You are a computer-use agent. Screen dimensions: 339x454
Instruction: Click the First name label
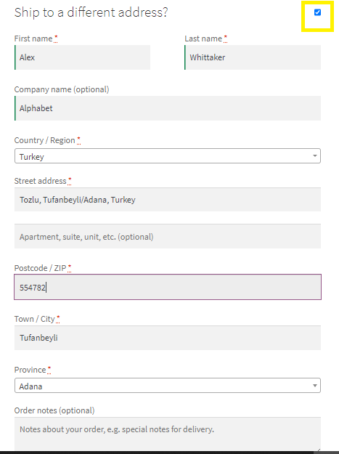pos(33,38)
